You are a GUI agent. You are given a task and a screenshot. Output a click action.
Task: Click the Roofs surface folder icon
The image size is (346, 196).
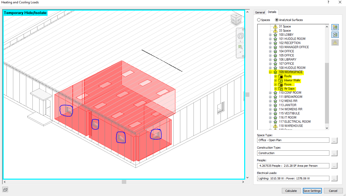pos(280,76)
